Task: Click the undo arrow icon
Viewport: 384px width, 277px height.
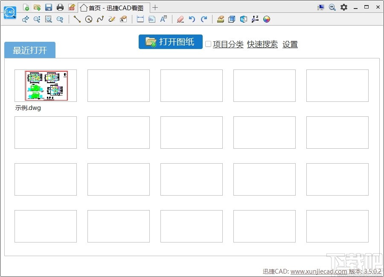Action: [x=192, y=19]
